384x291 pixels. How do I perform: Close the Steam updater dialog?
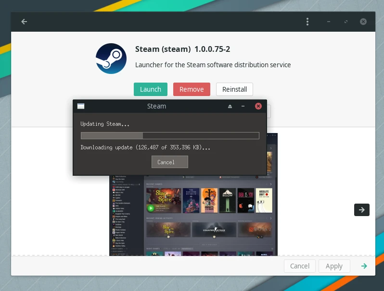tap(258, 106)
